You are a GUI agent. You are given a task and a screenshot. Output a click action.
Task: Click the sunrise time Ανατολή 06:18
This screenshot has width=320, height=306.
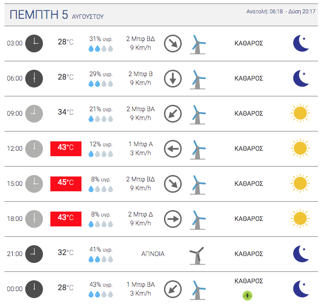264,11
